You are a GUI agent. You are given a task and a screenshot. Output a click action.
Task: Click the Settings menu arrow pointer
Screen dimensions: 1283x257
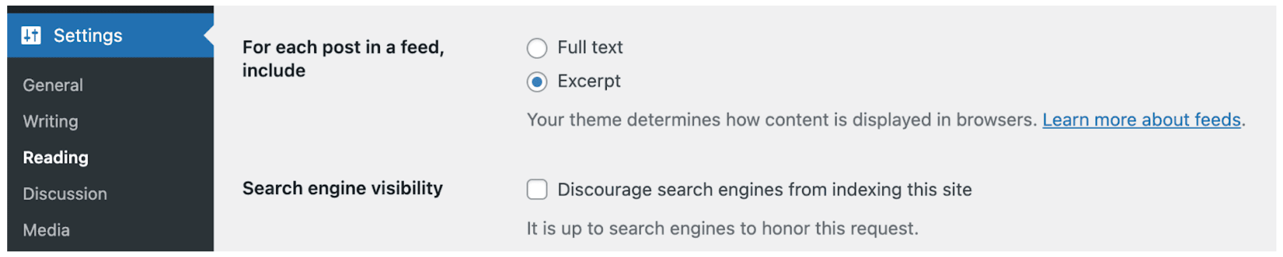click(x=208, y=36)
